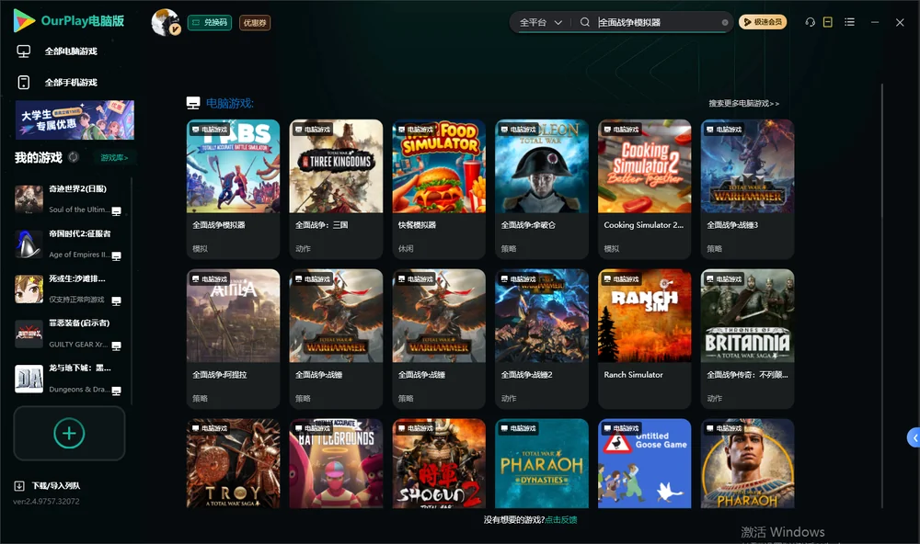Open the Shogun 2 game card
Image resolution: width=920 pixels, height=544 pixels.
pos(439,463)
